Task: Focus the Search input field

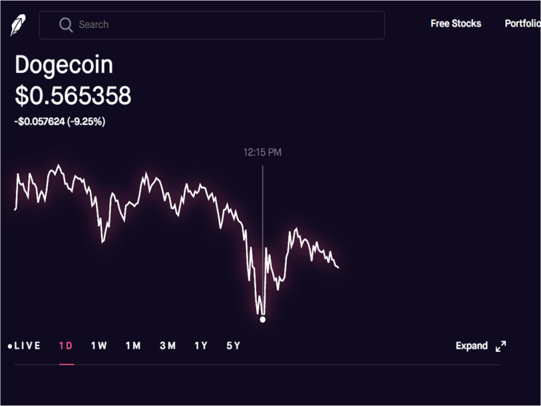Action: [212, 25]
